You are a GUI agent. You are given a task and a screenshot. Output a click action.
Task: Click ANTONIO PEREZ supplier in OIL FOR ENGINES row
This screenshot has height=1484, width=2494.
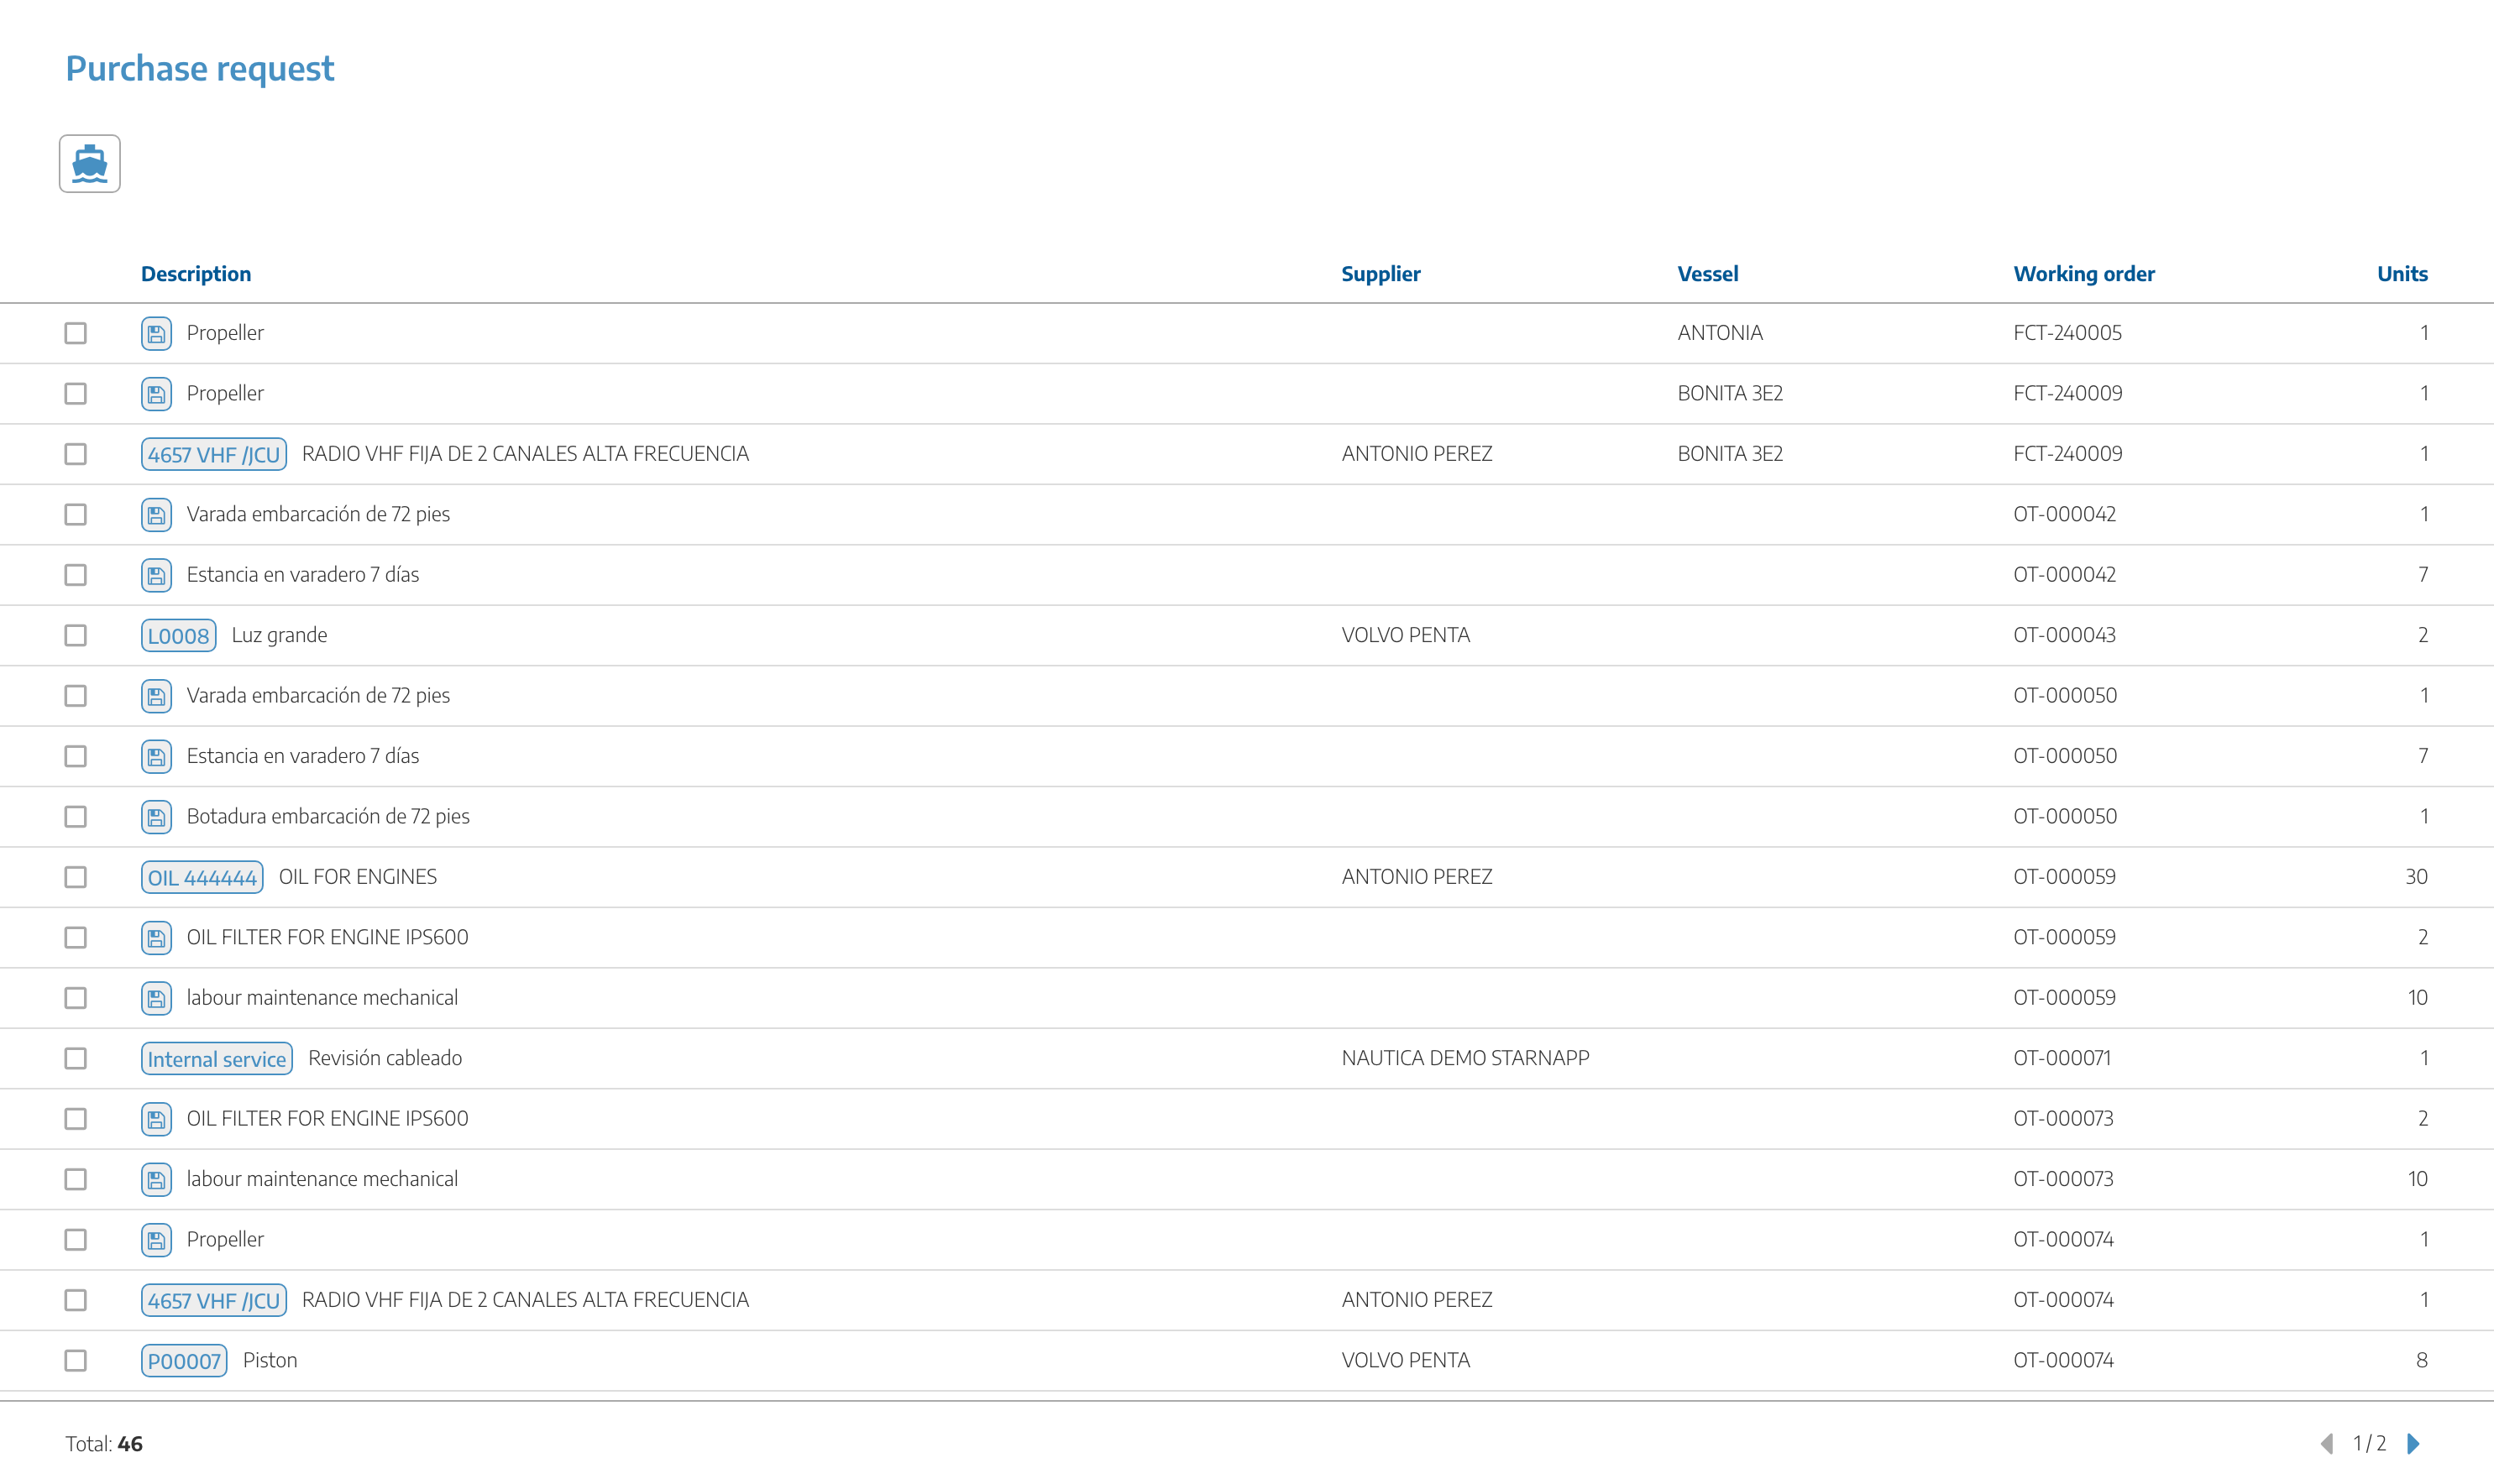[1417, 877]
